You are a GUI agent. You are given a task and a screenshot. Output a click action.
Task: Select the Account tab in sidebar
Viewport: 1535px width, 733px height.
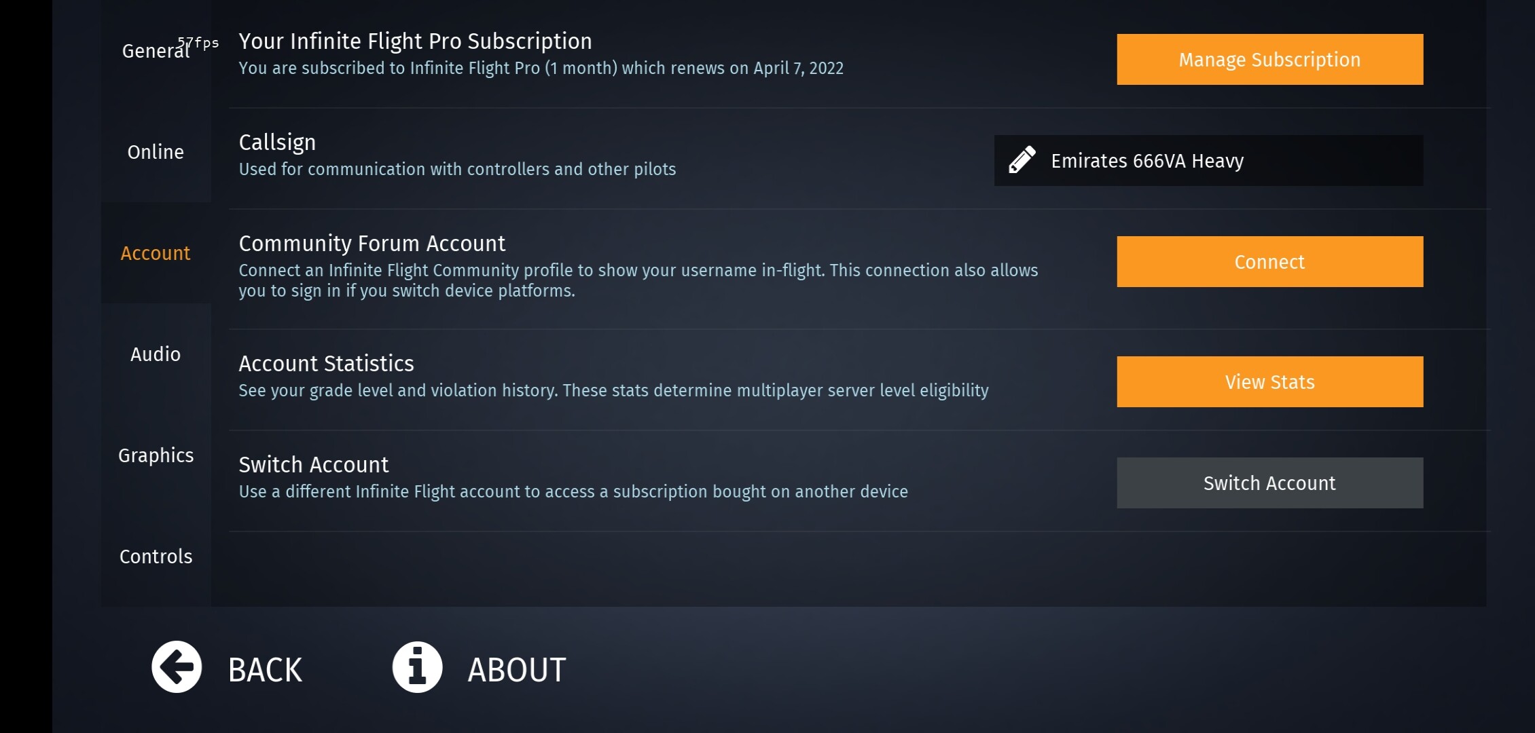156,253
